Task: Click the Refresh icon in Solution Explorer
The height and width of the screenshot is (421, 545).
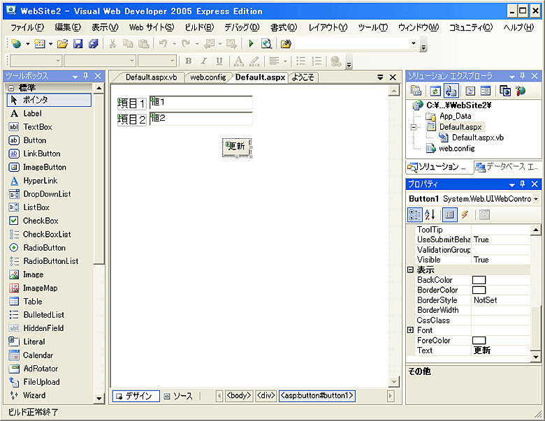Action: tap(435, 91)
